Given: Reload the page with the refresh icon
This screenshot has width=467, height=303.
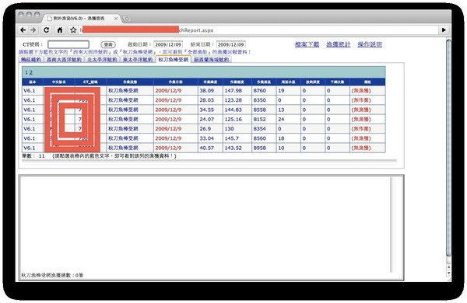Looking at the screenshot, I should [x=46, y=30].
